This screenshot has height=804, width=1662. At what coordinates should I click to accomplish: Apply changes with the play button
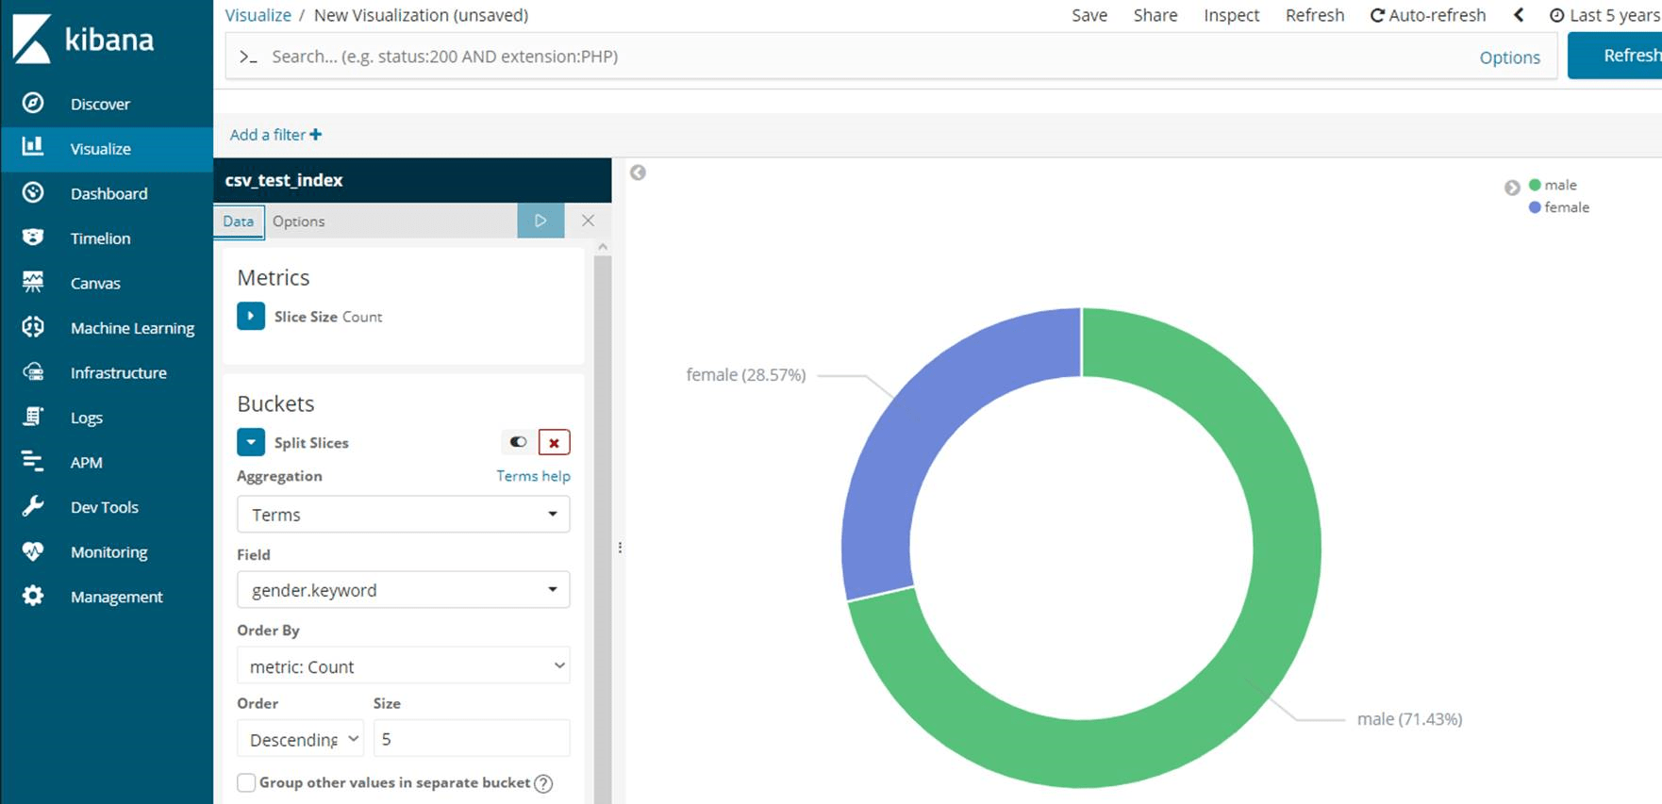point(540,221)
